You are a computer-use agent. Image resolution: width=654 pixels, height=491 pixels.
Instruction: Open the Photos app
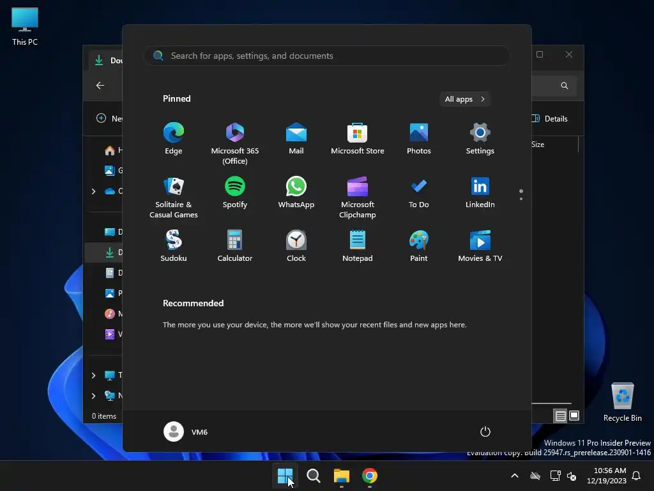point(419,139)
